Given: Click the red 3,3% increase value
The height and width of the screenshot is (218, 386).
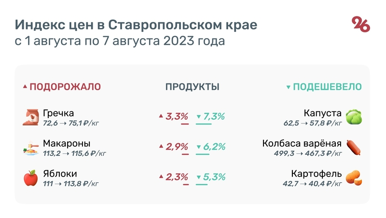Looking at the screenshot, I should pos(177,116).
